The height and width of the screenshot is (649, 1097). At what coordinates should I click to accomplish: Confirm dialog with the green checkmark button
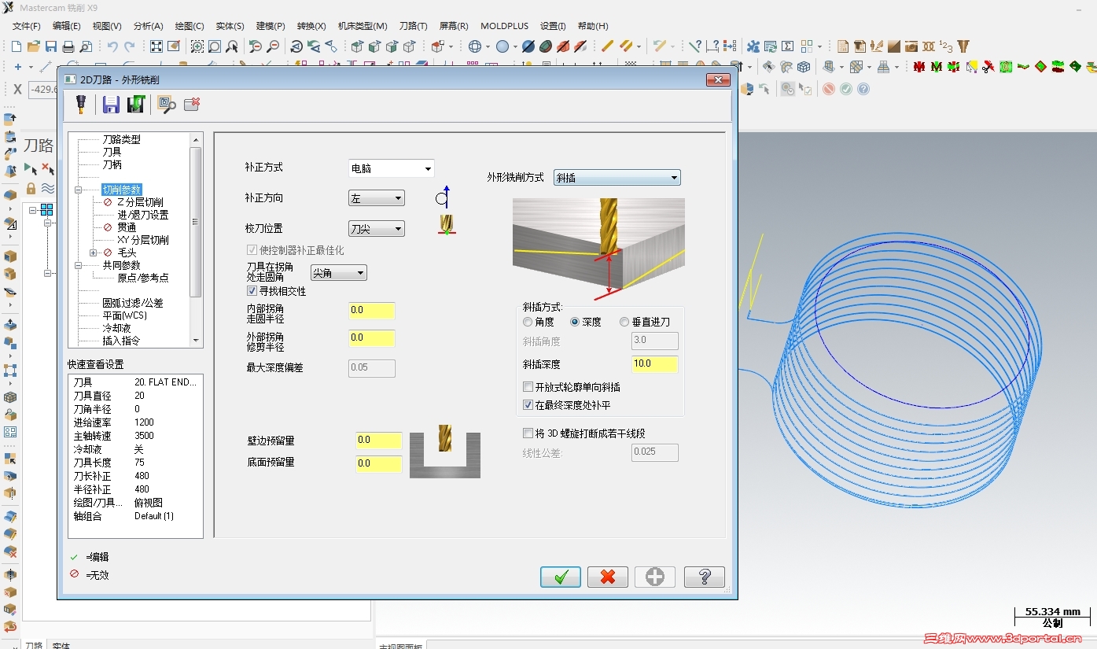pyautogui.click(x=561, y=577)
